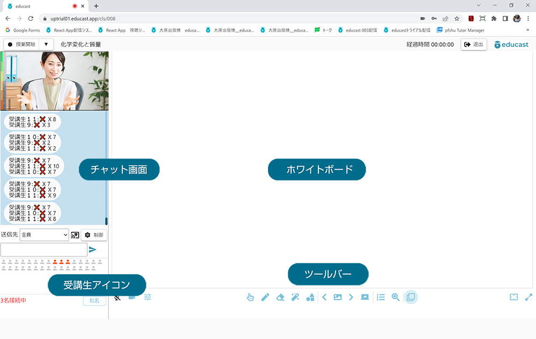This screenshot has height=339, width=536.
Task: Open the 送信先 recipient dropdown
Action: [x=44, y=235]
